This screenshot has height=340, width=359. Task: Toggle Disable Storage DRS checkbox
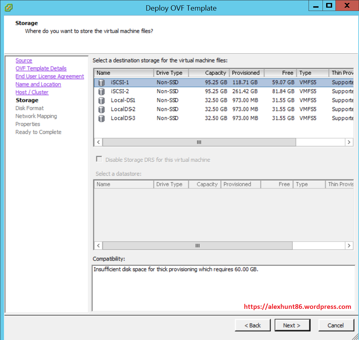[99, 159]
